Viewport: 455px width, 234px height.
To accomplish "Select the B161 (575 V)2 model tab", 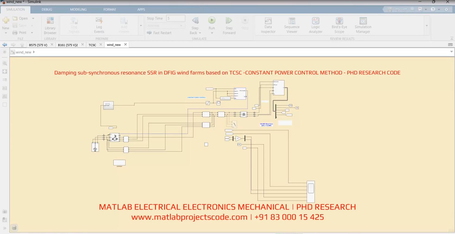I will point(68,45).
